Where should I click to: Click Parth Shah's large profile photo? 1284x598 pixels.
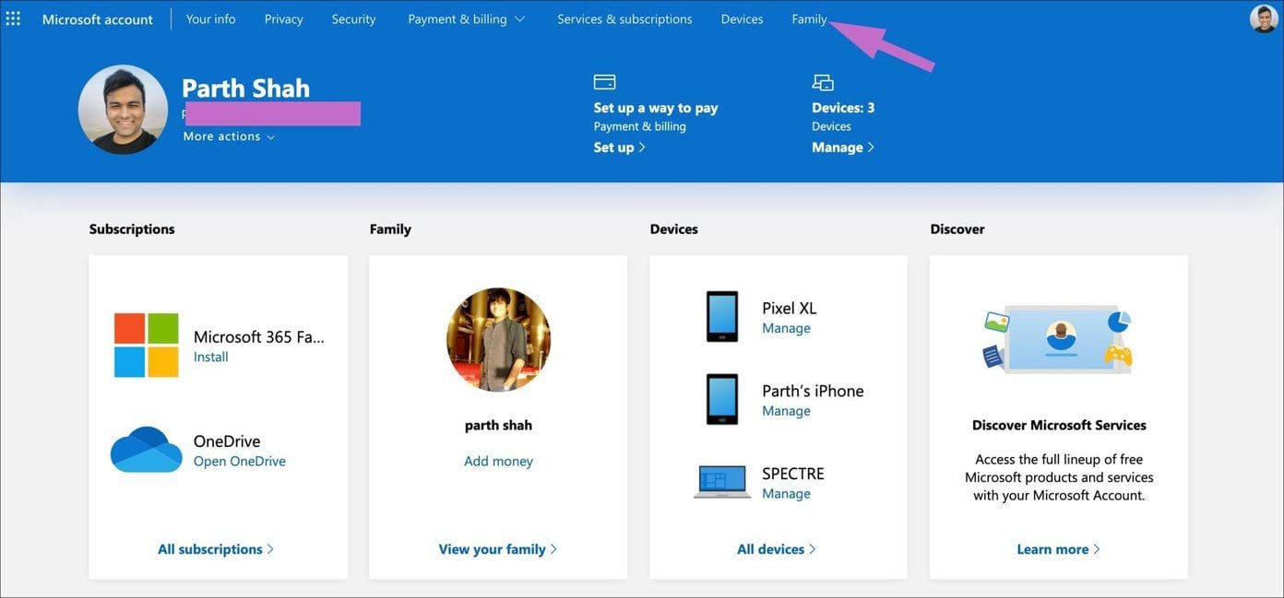pyautogui.click(x=123, y=110)
